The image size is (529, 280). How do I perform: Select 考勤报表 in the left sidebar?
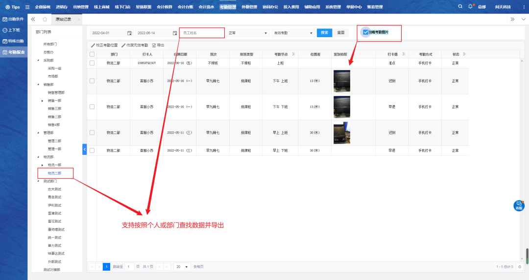[x=14, y=52]
